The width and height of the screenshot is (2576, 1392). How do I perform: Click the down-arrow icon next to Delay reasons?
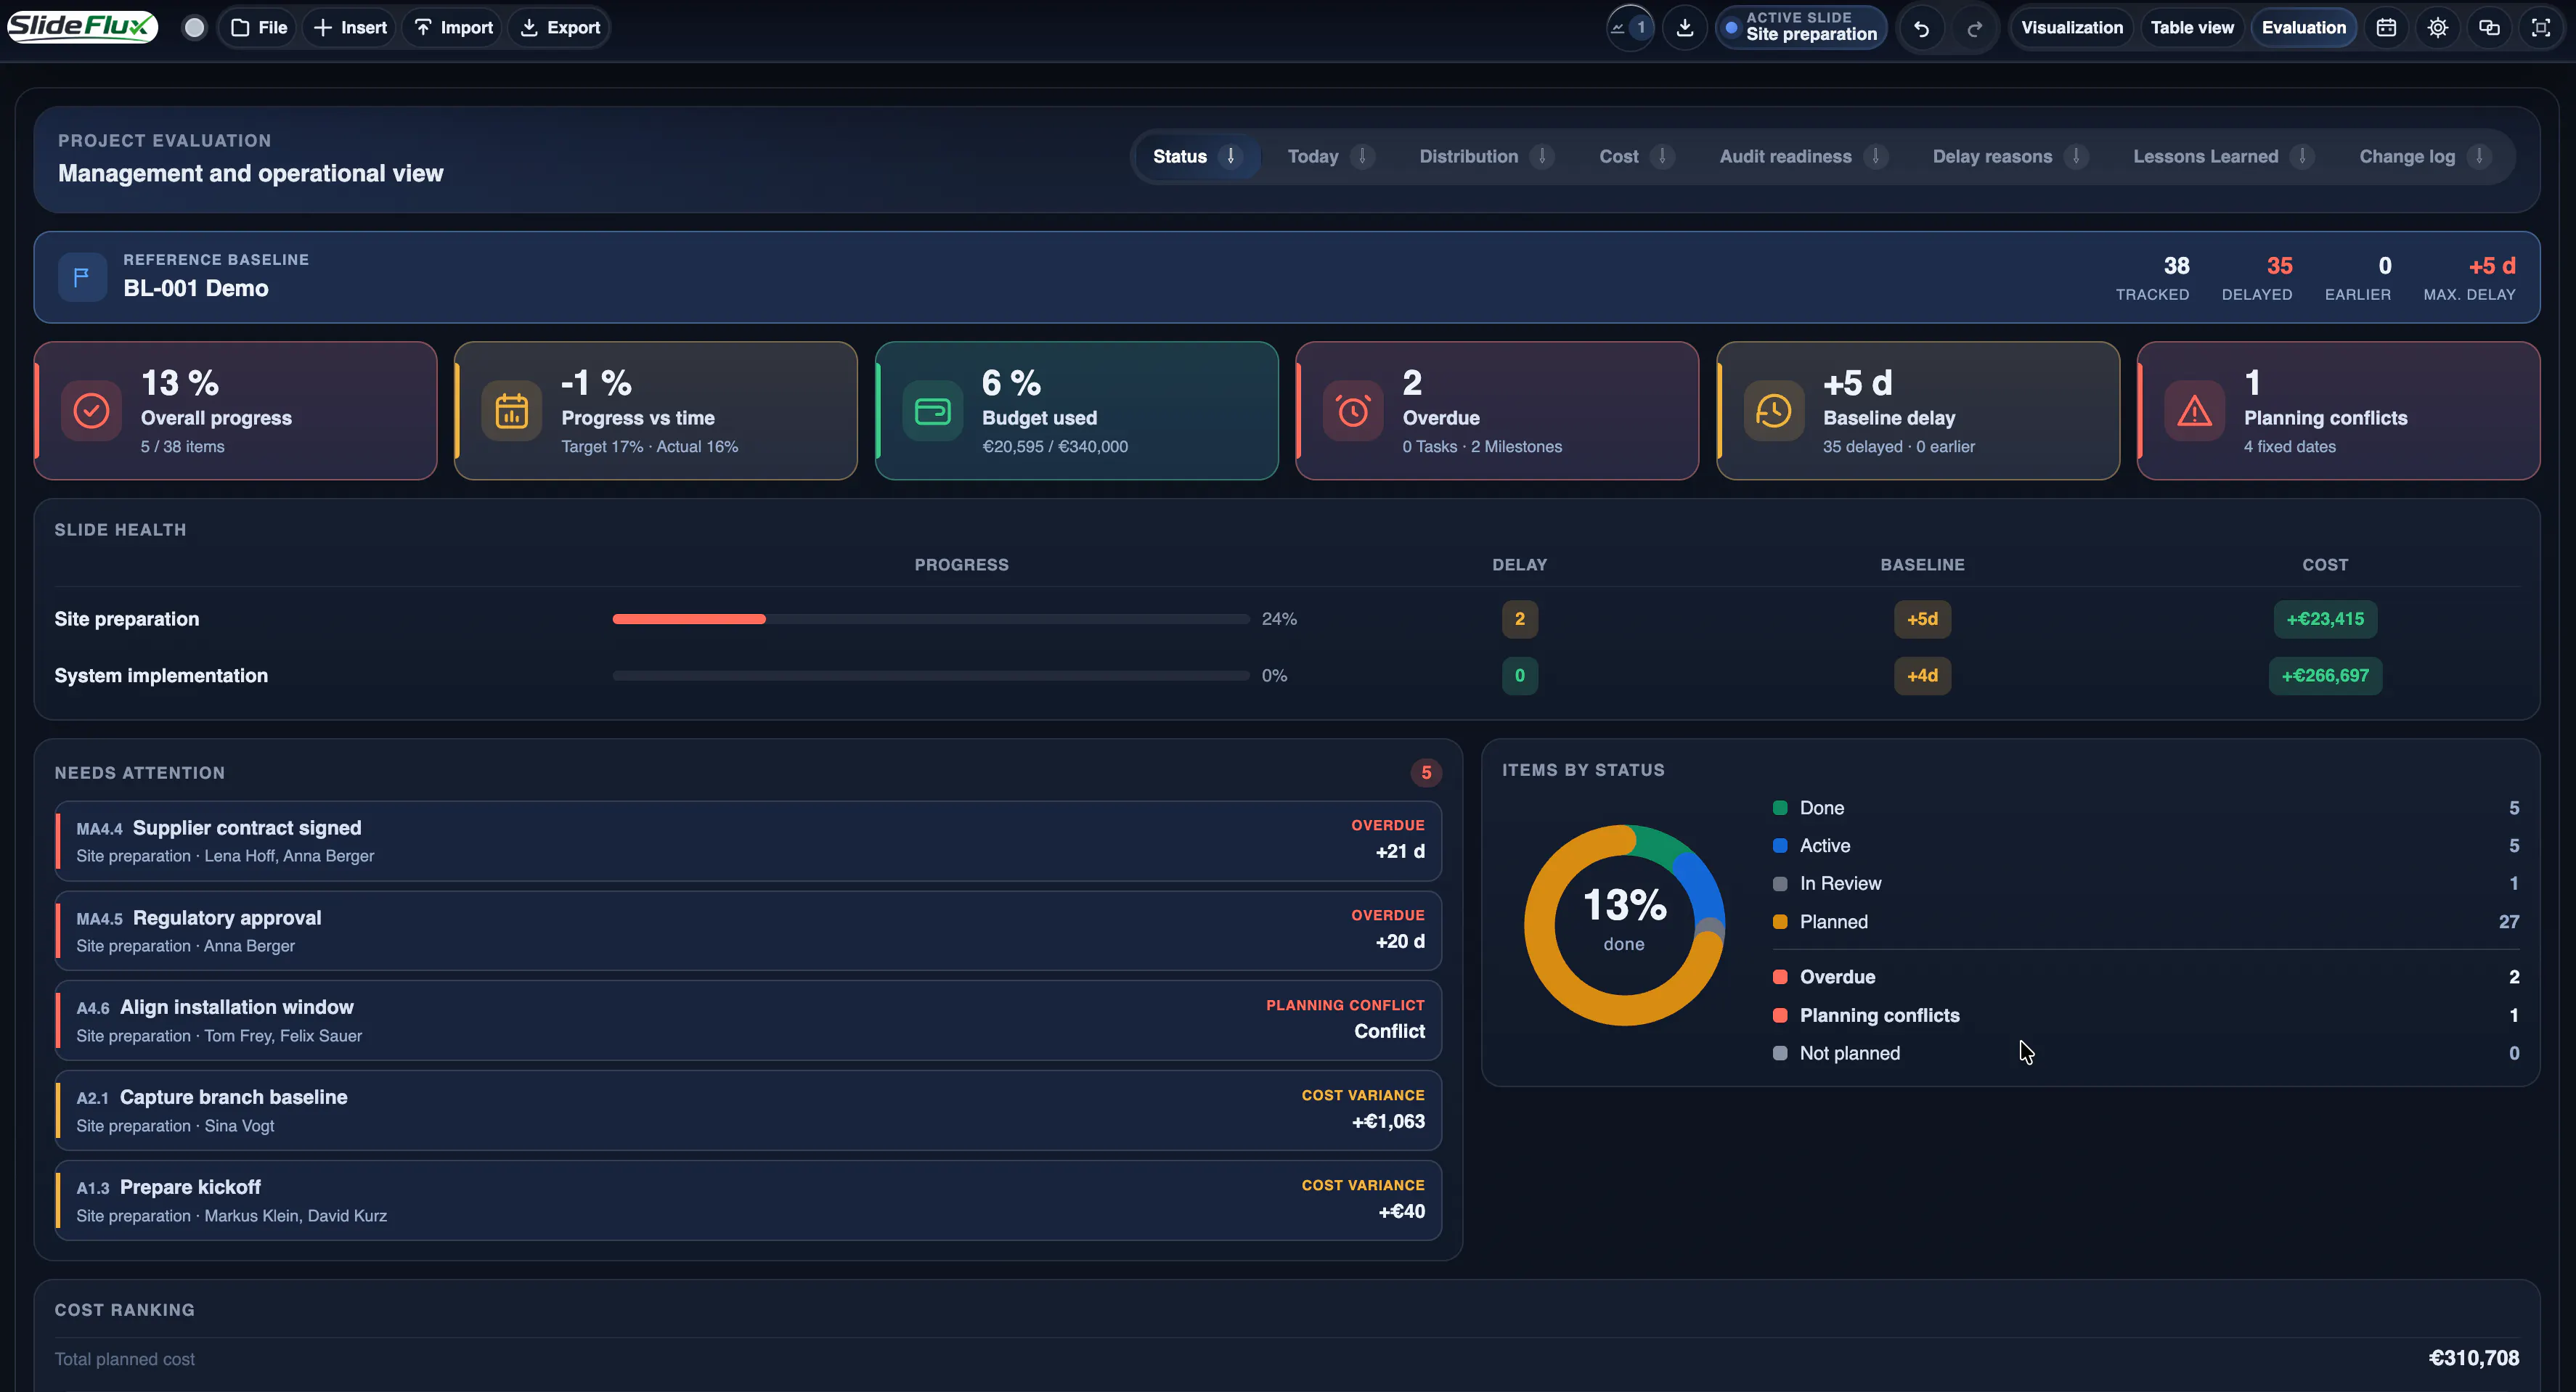click(x=2076, y=156)
